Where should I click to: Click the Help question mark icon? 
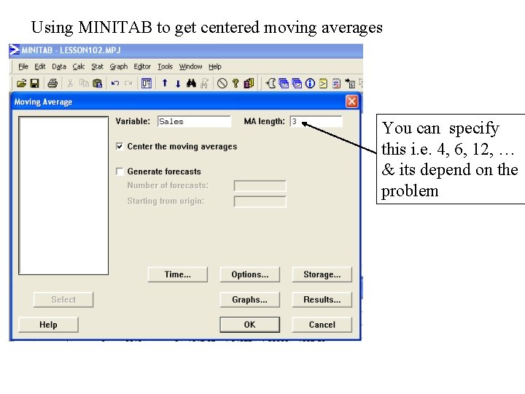click(x=236, y=83)
